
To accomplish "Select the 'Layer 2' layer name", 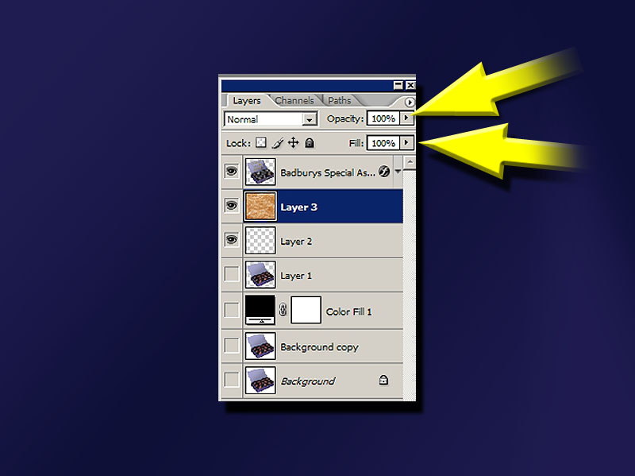I will click(x=296, y=242).
